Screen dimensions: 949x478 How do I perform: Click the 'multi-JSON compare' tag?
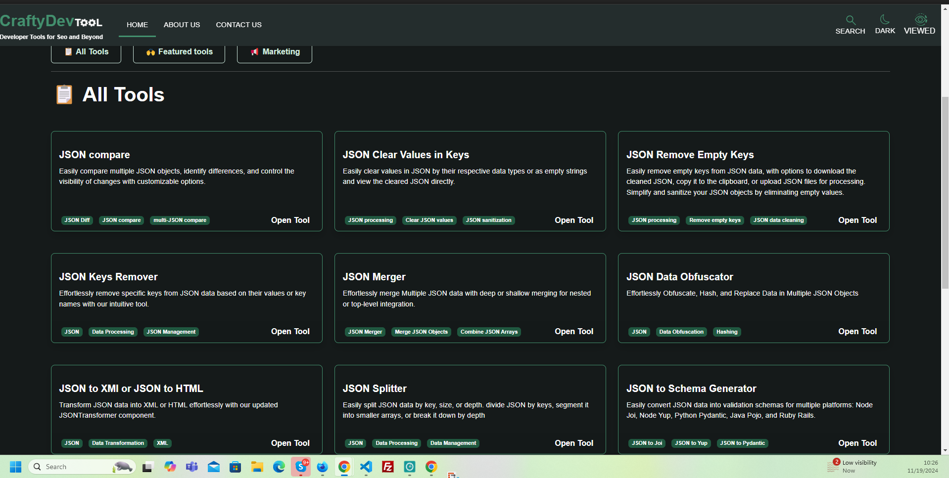180,220
